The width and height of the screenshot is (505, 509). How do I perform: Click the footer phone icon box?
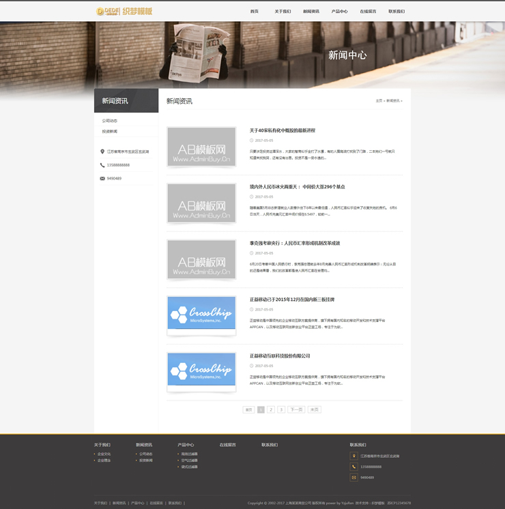pyautogui.click(x=353, y=467)
